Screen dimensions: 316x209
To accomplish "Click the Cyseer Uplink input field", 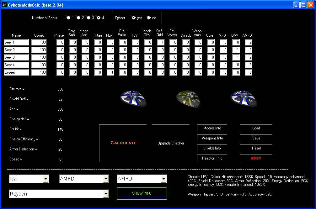I will pos(39,72).
